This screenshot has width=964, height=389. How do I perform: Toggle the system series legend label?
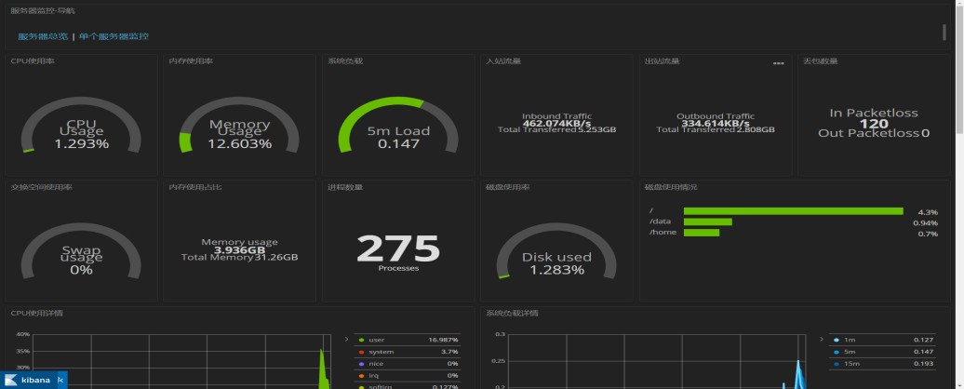(x=382, y=352)
